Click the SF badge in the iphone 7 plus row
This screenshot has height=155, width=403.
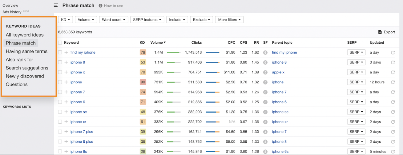coord(265,132)
